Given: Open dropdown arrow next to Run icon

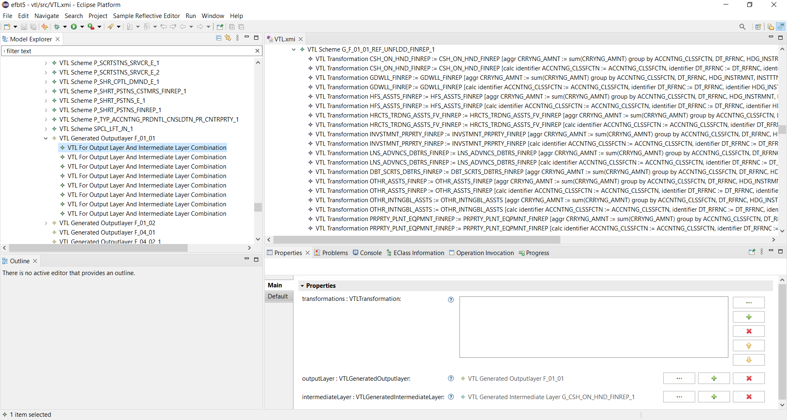Looking at the screenshot, I should click(82, 27).
